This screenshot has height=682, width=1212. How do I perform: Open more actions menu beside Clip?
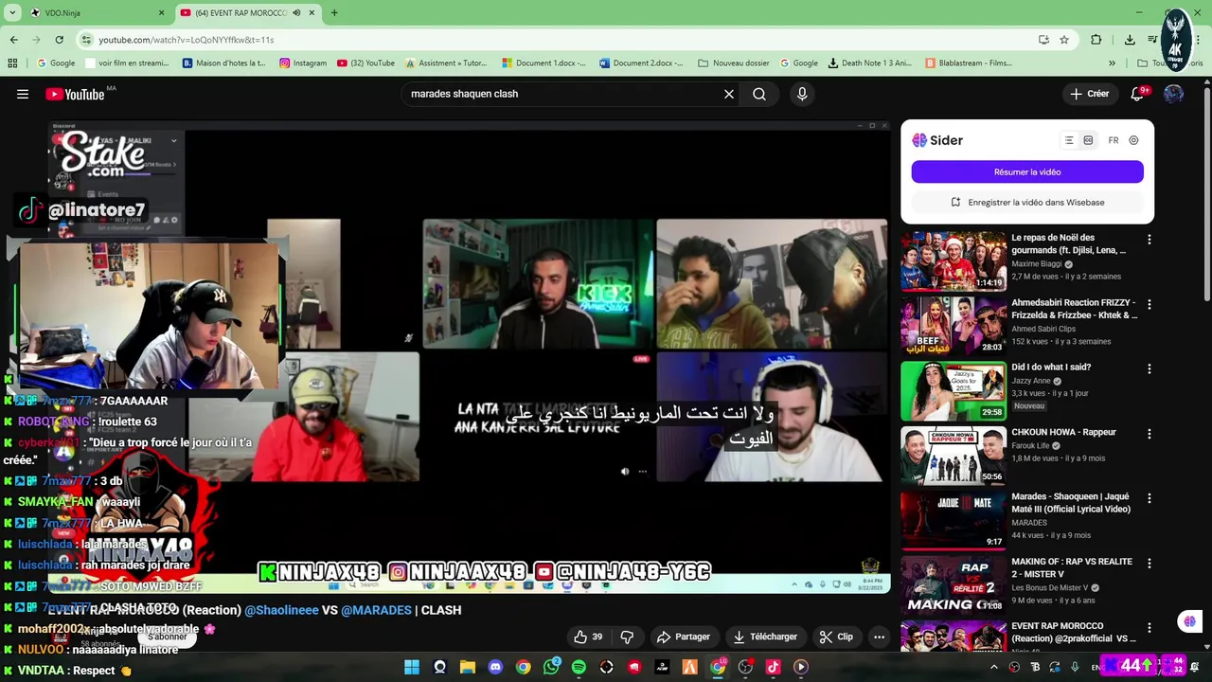[x=879, y=637]
